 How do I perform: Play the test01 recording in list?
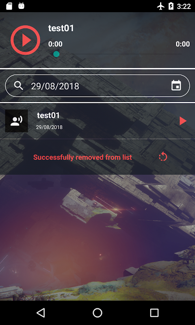click(183, 121)
